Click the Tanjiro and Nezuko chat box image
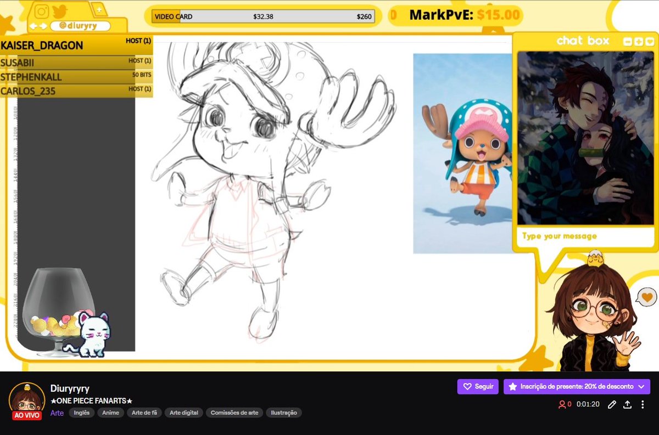 pos(585,138)
